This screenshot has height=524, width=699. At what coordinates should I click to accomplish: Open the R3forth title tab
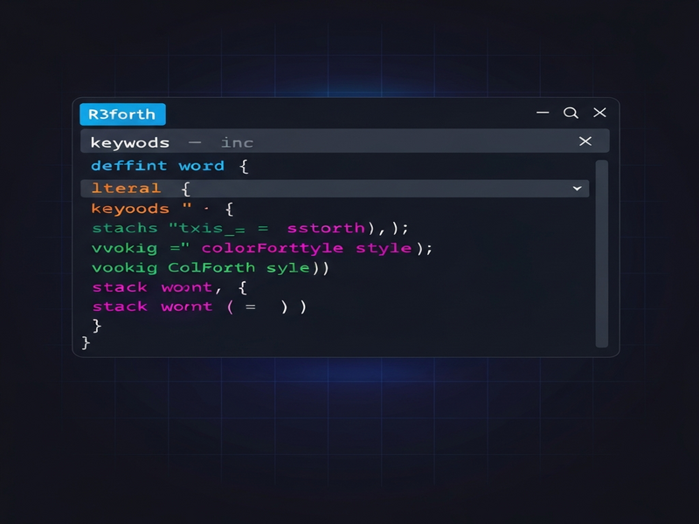[x=122, y=114]
